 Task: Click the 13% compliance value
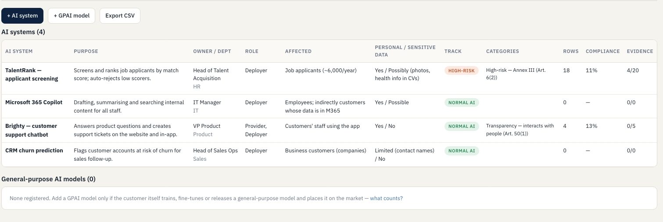pos(591,126)
